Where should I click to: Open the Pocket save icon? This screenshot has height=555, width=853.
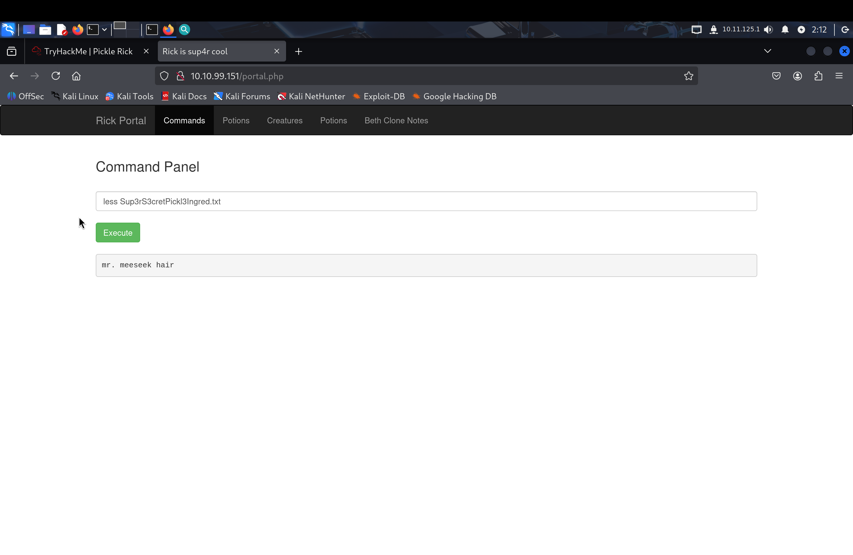(776, 76)
